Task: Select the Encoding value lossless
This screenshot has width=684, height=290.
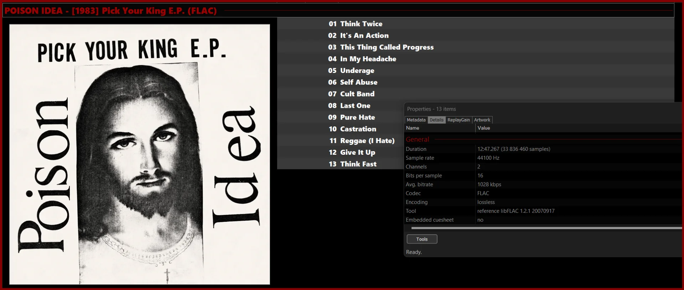Action: 486,202
